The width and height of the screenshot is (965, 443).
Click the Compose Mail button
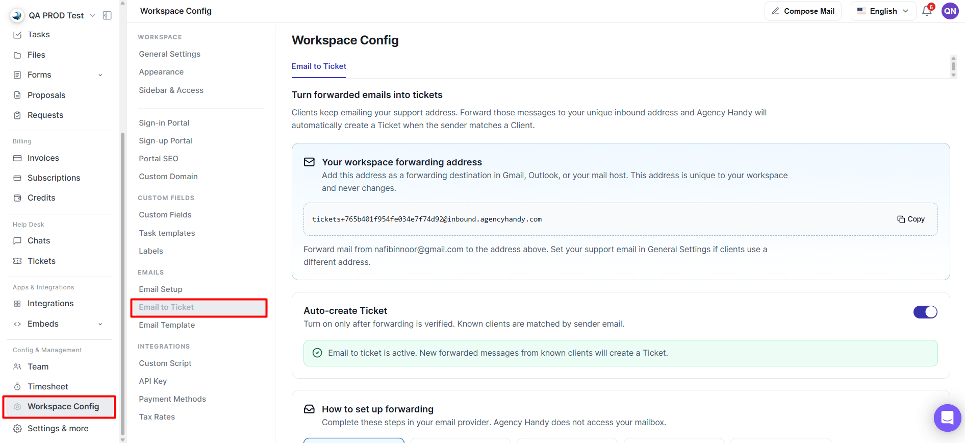tap(803, 11)
